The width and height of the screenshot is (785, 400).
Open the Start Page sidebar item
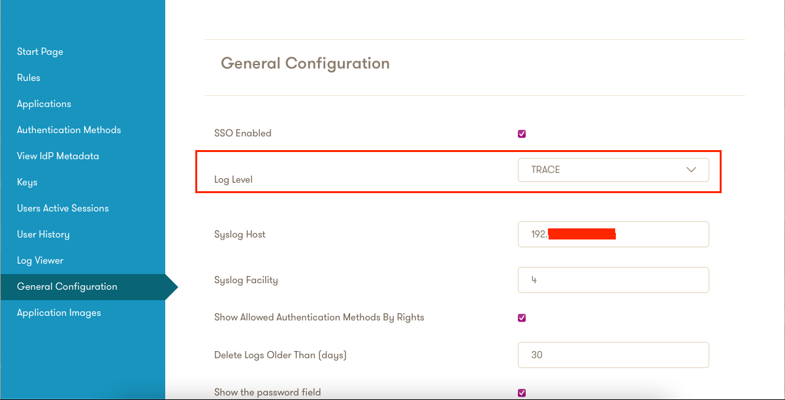pyautogui.click(x=40, y=52)
